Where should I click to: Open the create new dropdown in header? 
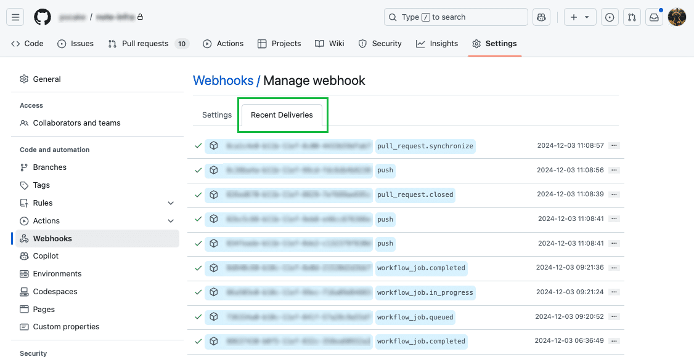coord(579,17)
